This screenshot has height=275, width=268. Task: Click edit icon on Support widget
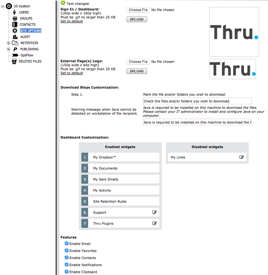[154, 212]
